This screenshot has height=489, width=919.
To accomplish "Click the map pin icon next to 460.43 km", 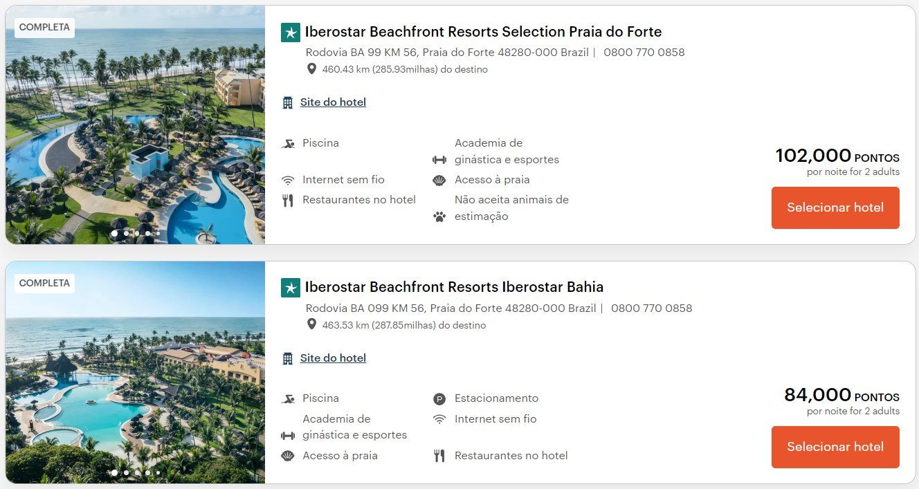I will pyautogui.click(x=312, y=69).
